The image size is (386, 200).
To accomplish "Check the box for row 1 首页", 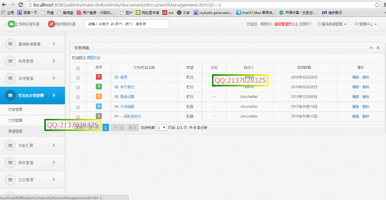I will pyautogui.click(x=78, y=78).
